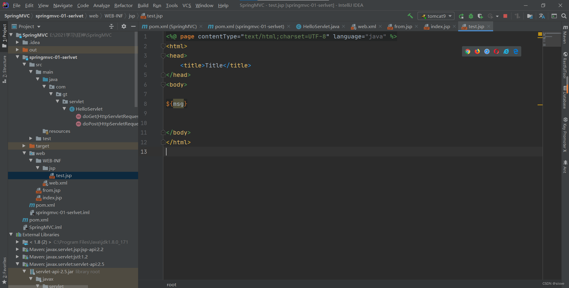
Task: Click the Translate toolbar icon
Action: click(x=542, y=16)
